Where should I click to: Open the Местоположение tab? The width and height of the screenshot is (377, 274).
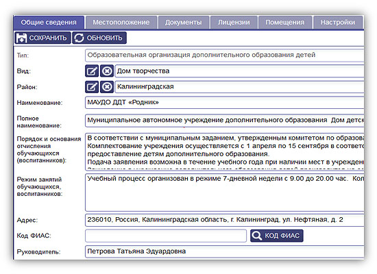tap(121, 23)
